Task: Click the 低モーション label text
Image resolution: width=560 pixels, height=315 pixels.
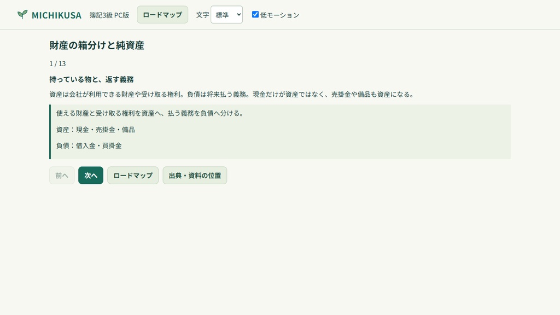Action: (x=279, y=15)
